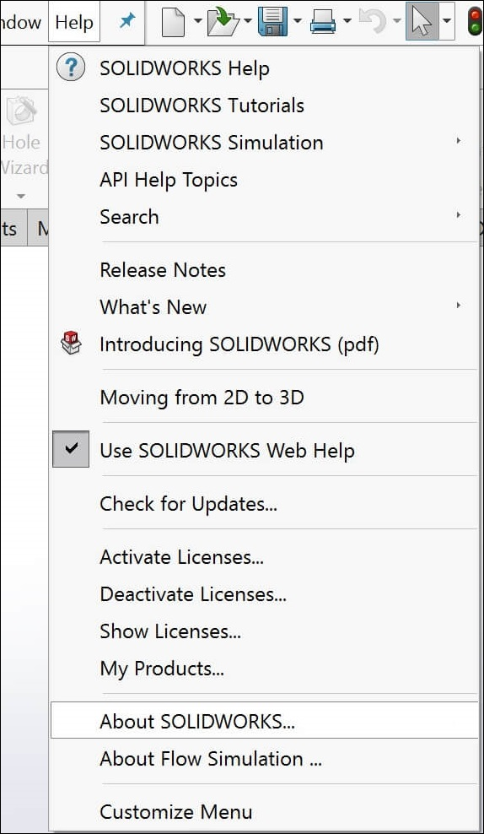The width and height of the screenshot is (484, 834).
Task: Click the Undo arrow icon
Action: [373, 21]
